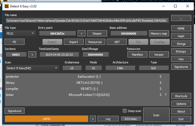Click the Type GUI field
The width and height of the screenshot is (195, 126).
coord(154,68)
